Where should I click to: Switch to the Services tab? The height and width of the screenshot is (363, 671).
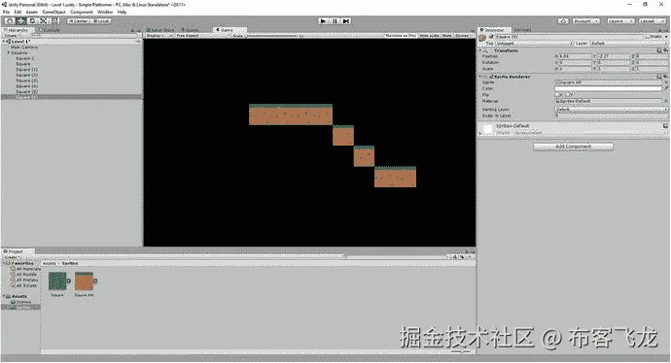pyautogui.click(x=522, y=30)
